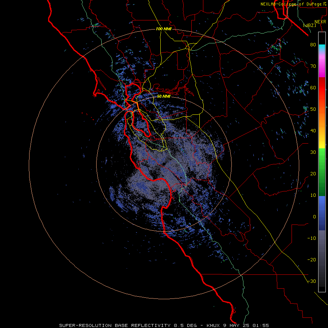
Task: Click the [dBZ] units label
Action: pyautogui.click(x=309, y=26)
